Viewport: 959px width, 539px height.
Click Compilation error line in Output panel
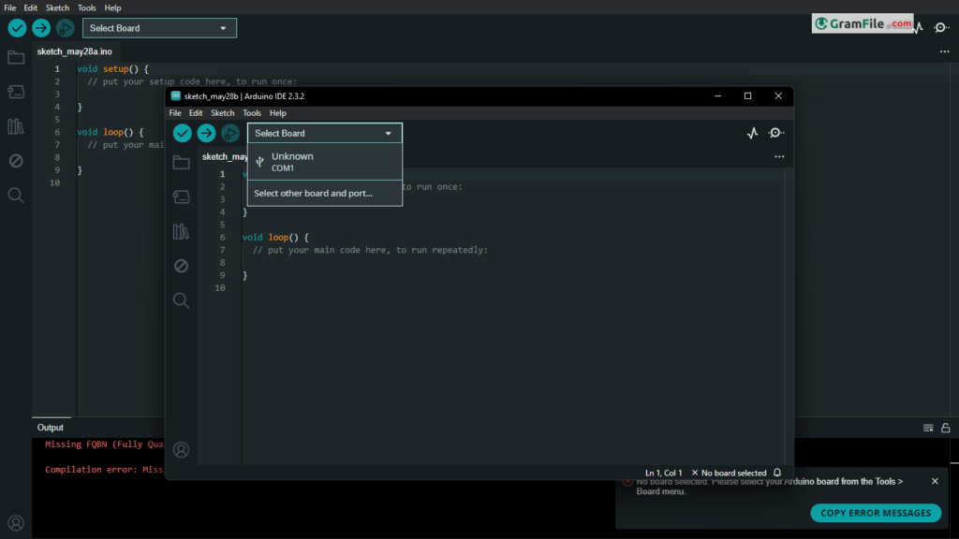(104, 470)
